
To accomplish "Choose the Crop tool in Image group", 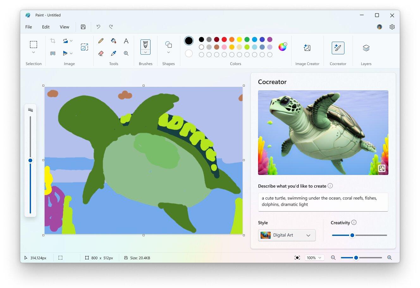I will point(53,41).
